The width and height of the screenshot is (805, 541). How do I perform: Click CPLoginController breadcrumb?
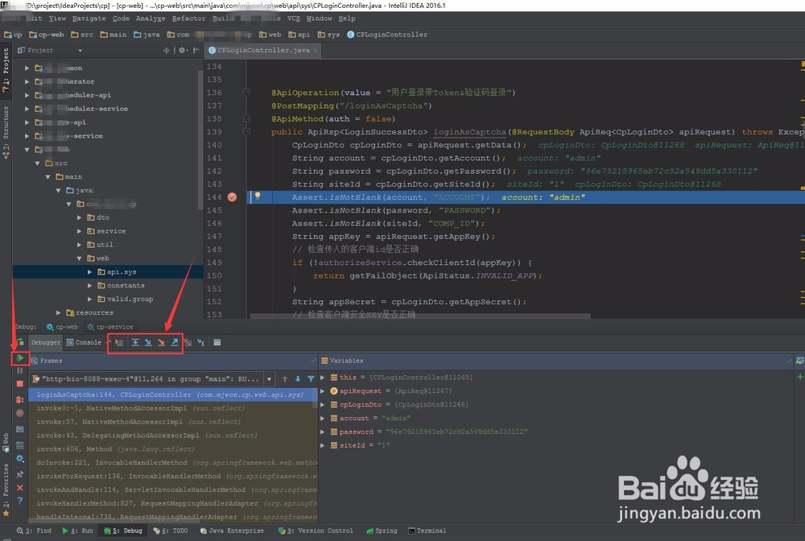coord(387,35)
